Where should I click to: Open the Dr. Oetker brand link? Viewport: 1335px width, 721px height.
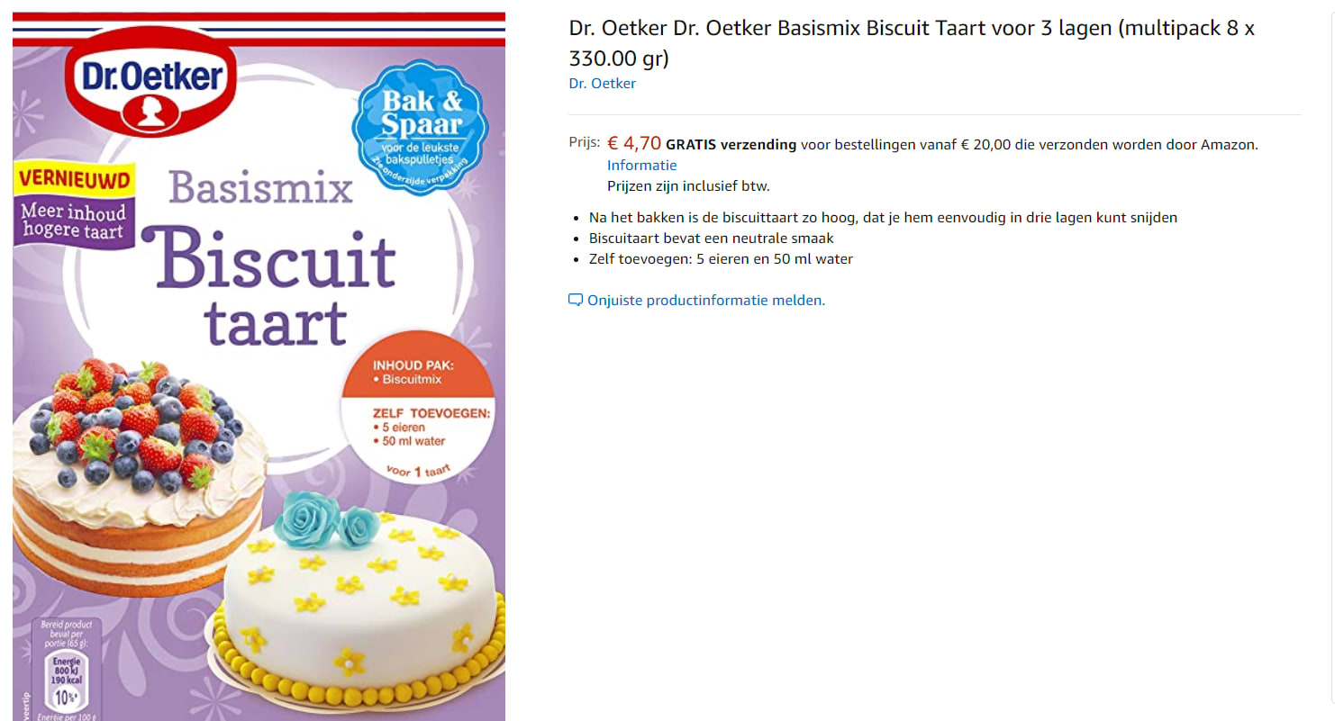click(603, 84)
